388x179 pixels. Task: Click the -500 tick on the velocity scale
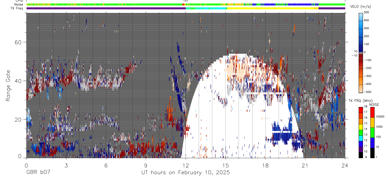click(368, 92)
